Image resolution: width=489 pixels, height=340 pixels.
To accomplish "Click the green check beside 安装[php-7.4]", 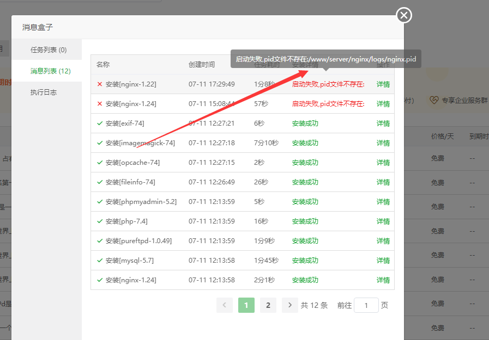I will pyautogui.click(x=100, y=221).
